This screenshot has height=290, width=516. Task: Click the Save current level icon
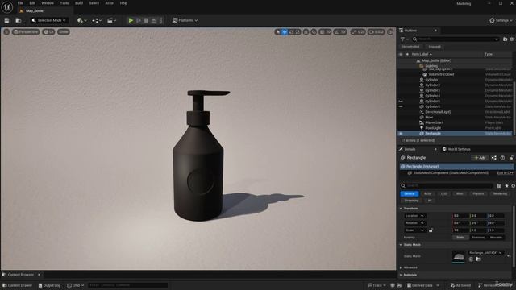point(6,20)
